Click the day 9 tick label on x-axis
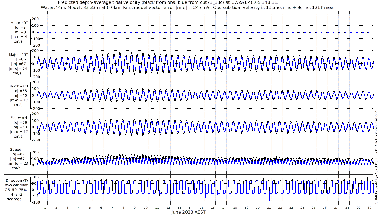Image resolution: width=381 pixels, height=218 pixels. [134, 208]
